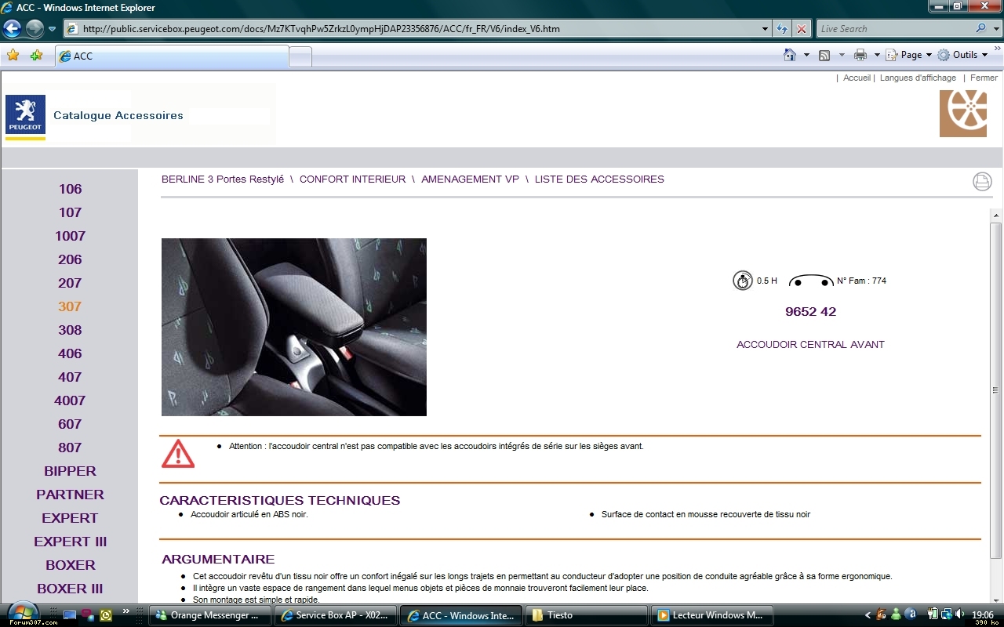Screen dimensions: 1004x627
Task: Click the Add to Favorites star icon
Action: tap(36, 55)
